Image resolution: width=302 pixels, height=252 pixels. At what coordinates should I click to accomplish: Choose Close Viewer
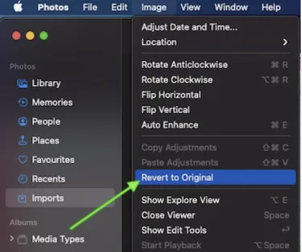click(215, 215)
